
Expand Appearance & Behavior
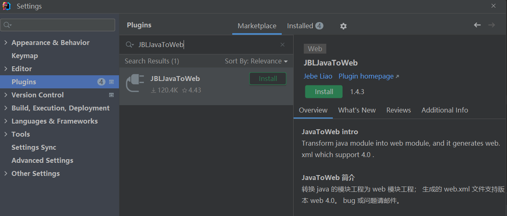point(6,43)
